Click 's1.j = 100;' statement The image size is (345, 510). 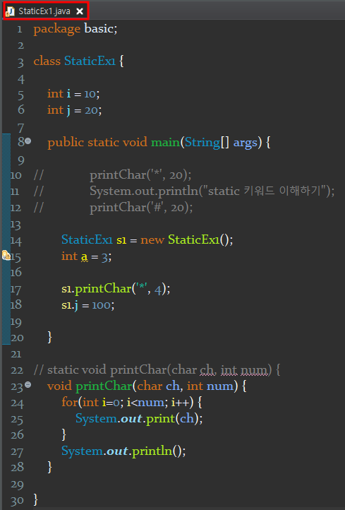coord(87,305)
